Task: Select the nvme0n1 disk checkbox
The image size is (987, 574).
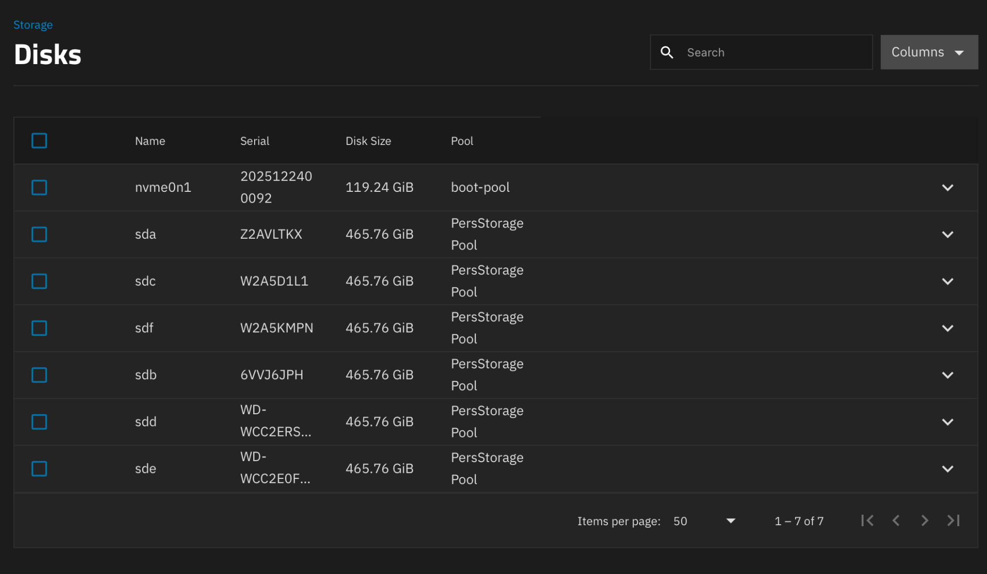Action: coord(39,187)
